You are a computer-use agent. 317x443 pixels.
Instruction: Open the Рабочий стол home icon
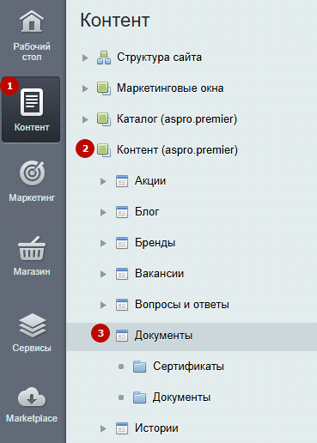[32, 21]
